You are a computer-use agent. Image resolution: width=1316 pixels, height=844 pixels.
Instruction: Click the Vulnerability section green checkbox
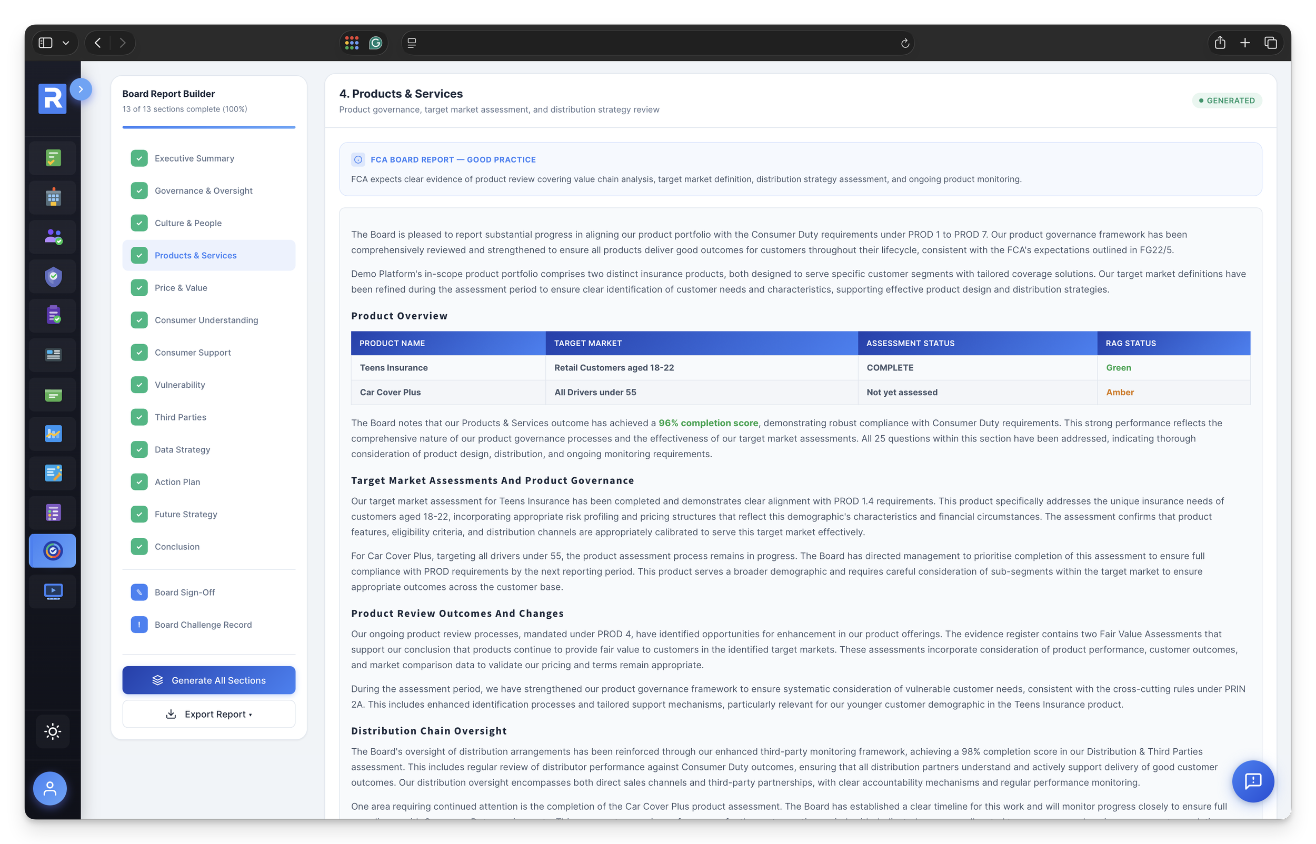(139, 385)
